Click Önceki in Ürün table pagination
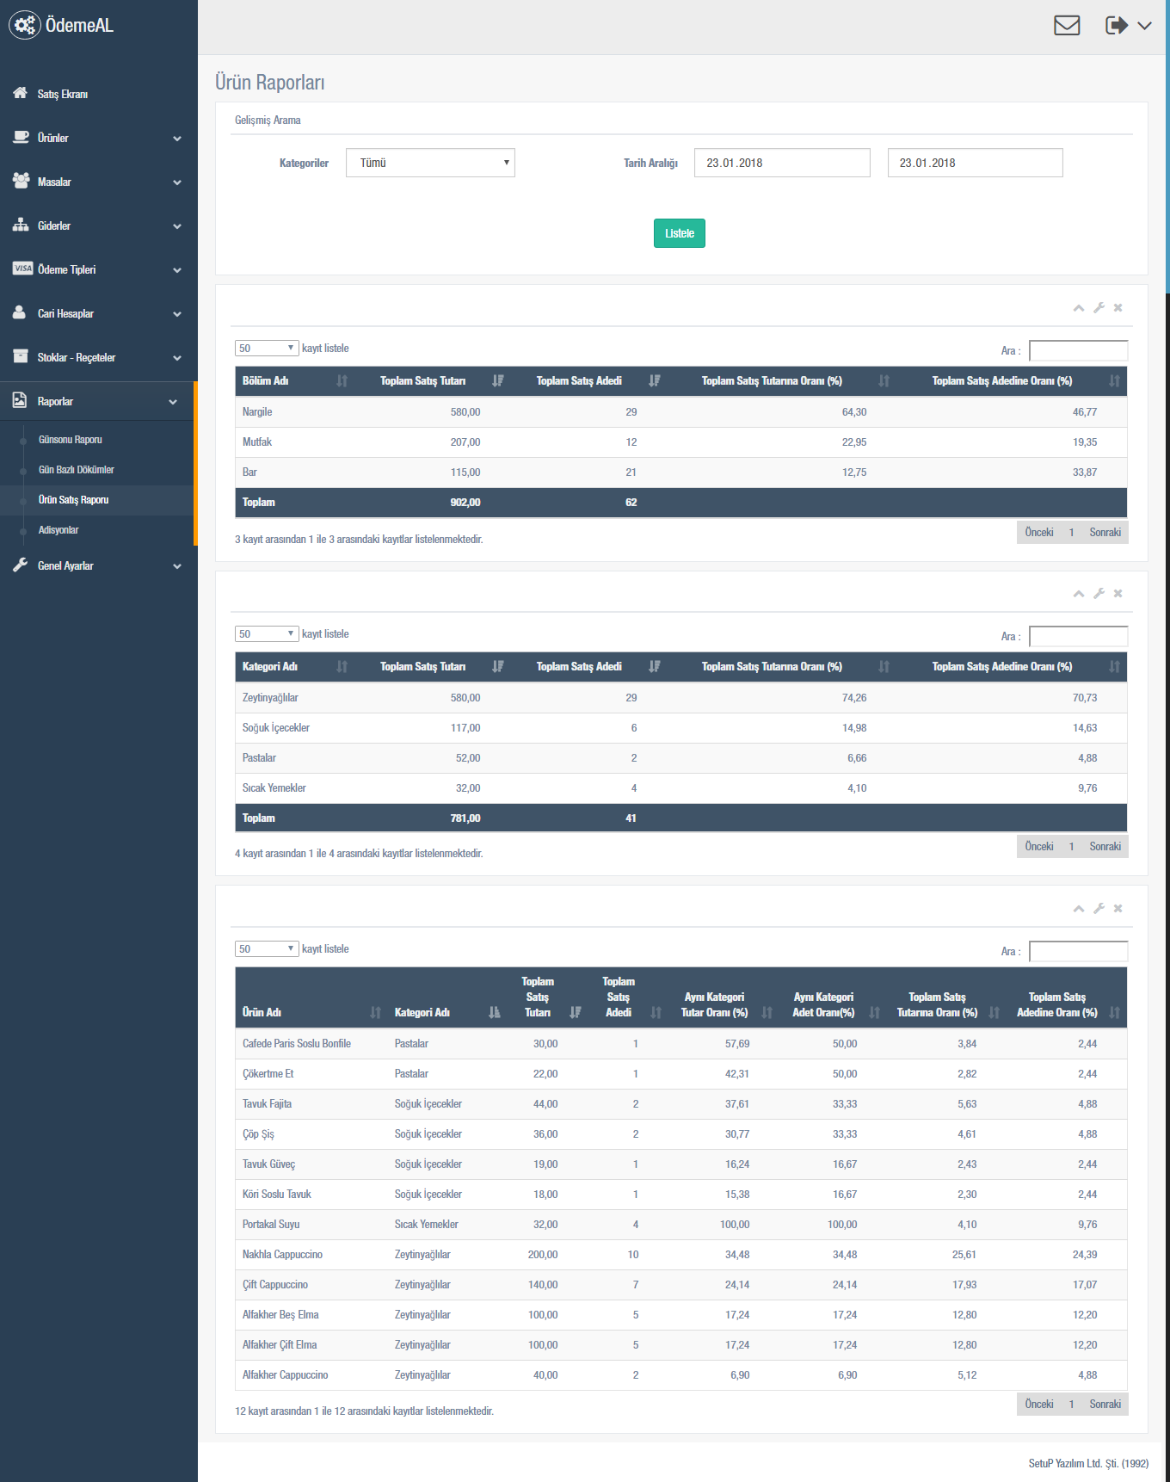The image size is (1170, 1482). [x=1039, y=1404]
